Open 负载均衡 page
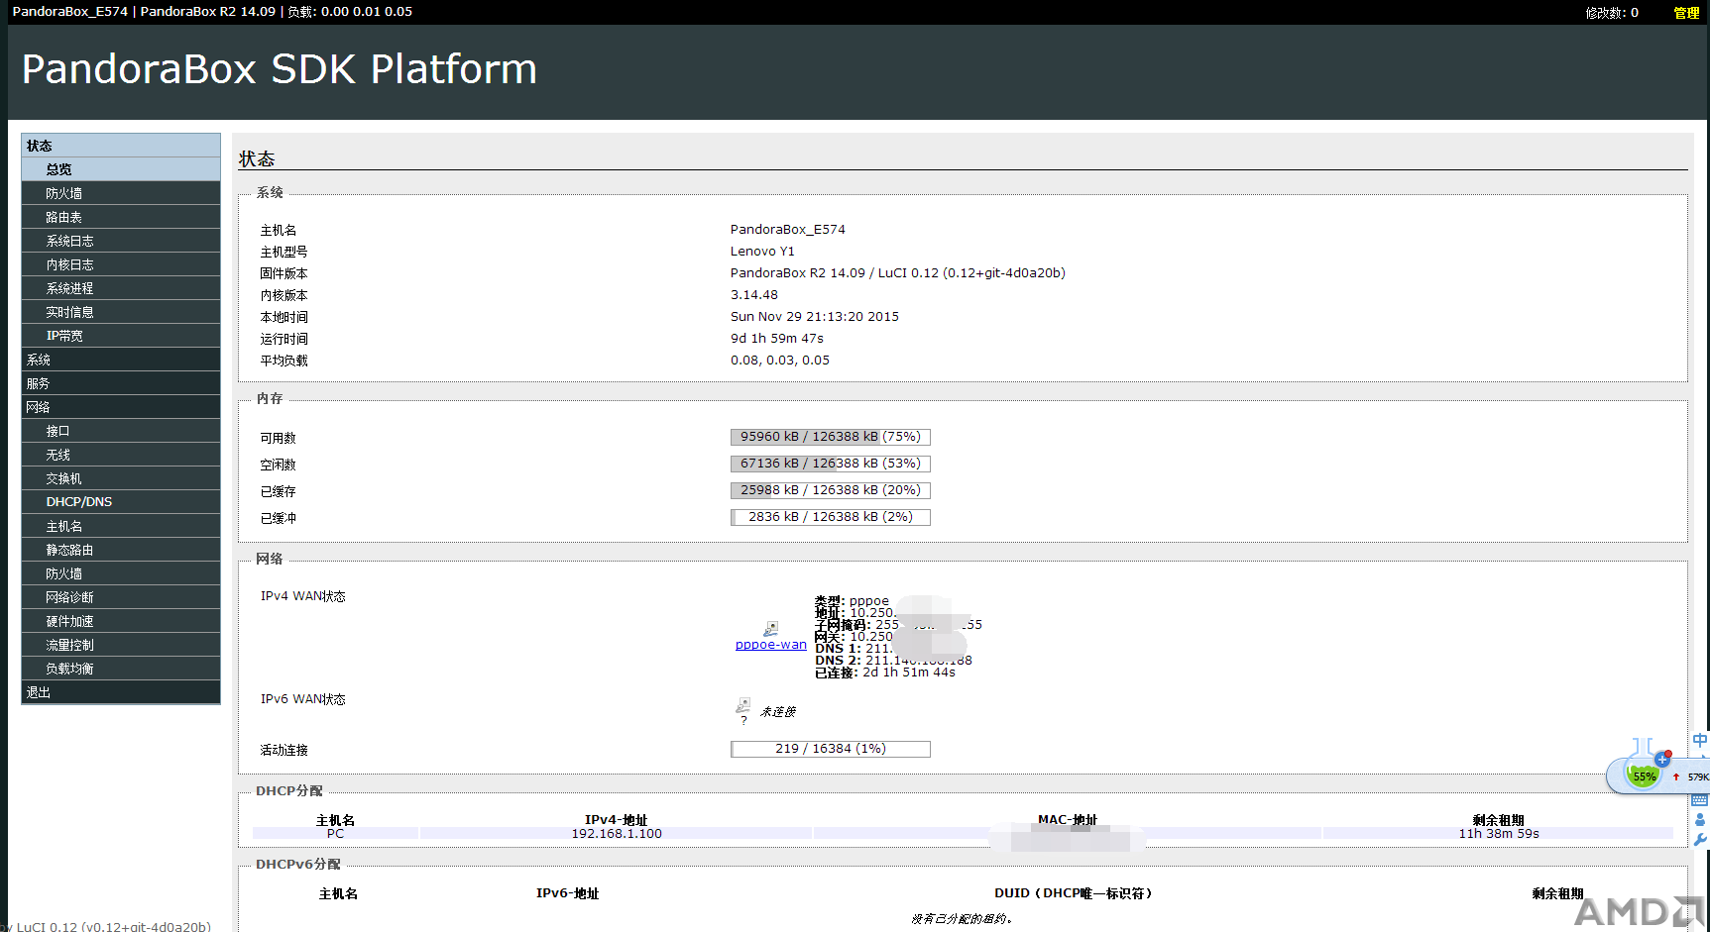 point(121,669)
